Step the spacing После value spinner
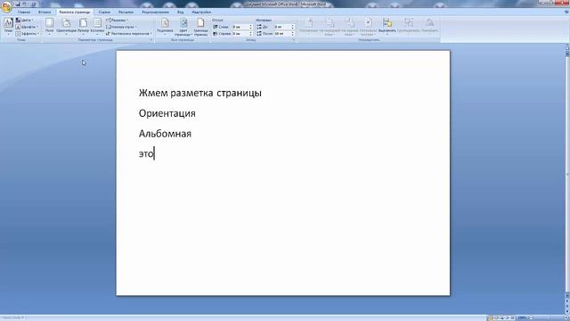The height and width of the screenshot is (321, 570). click(x=293, y=34)
